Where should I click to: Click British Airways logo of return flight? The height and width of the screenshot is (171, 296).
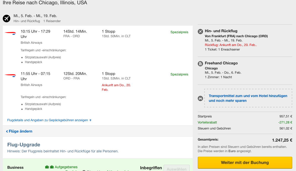(10, 75)
